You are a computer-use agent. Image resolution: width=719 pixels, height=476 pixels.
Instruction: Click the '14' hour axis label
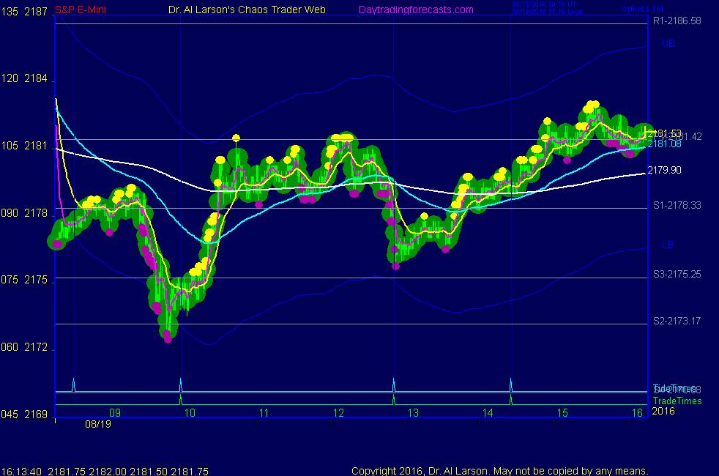488,413
